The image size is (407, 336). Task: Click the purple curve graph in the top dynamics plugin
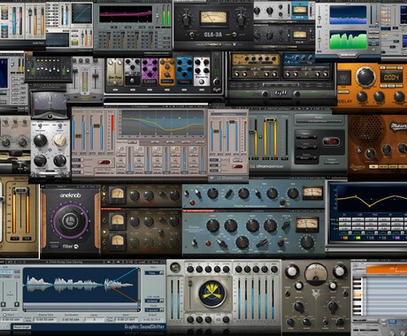(125, 14)
